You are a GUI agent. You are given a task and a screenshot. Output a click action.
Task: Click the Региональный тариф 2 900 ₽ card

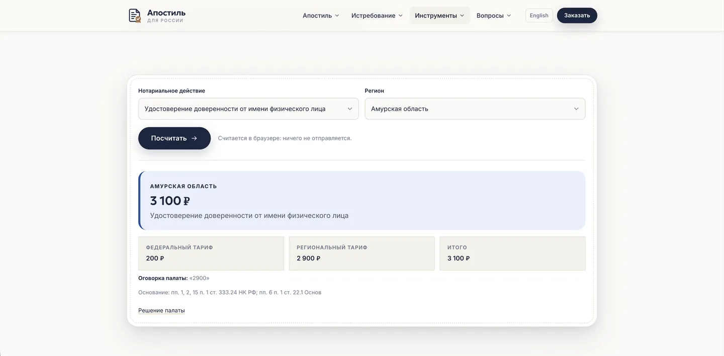point(362,253)
